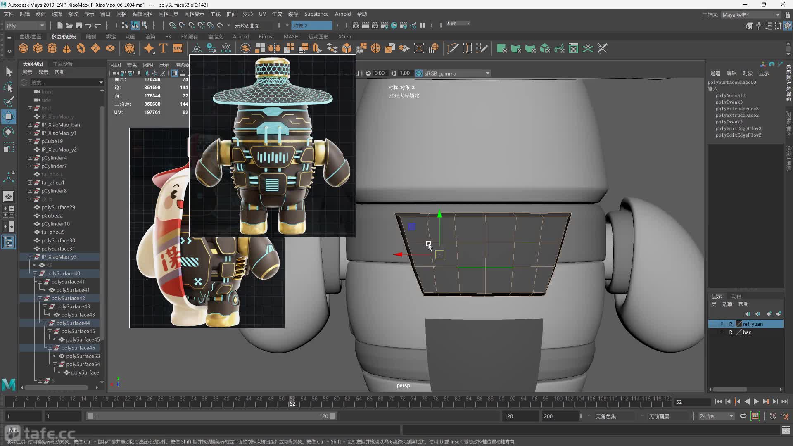Viewport: 793px width, 446px height.
Task: Open the Maya 经典 workspace dropdown
Action: click(751, 15)
